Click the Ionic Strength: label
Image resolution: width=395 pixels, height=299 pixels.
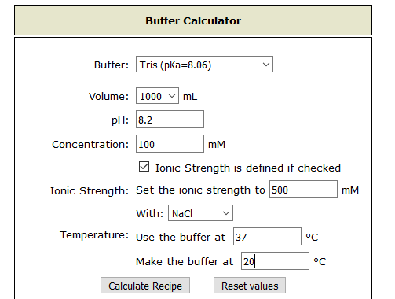coord(90,190)
